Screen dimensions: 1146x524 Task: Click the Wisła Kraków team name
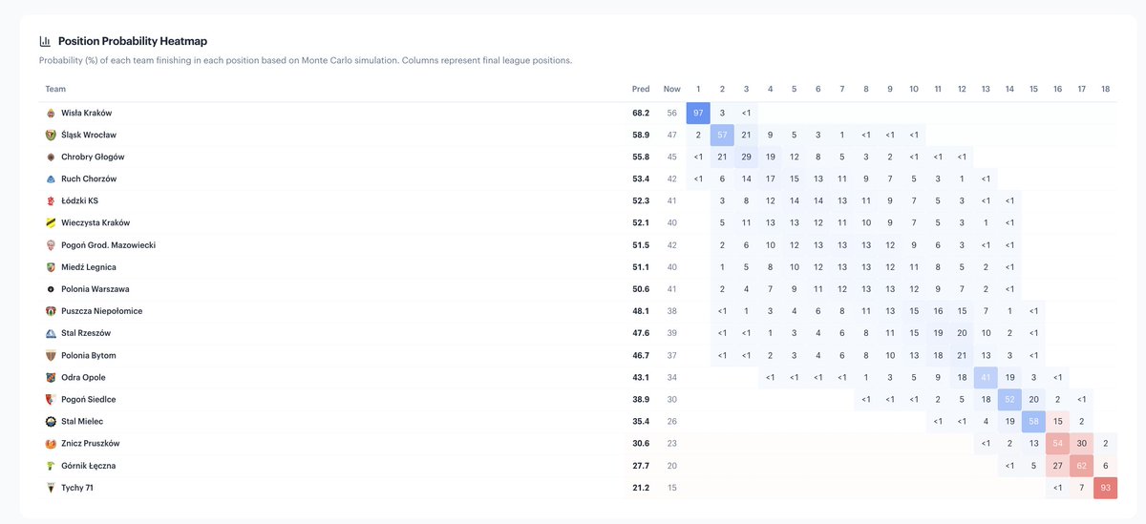[86, 113]
